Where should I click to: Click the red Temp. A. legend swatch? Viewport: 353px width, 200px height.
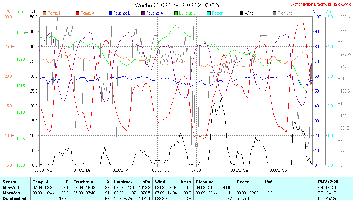77,13
